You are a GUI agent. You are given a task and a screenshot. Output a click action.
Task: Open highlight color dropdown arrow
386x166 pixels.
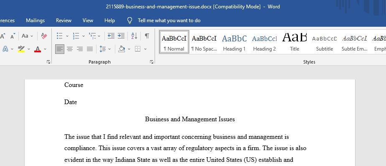(x=29, y=49)
